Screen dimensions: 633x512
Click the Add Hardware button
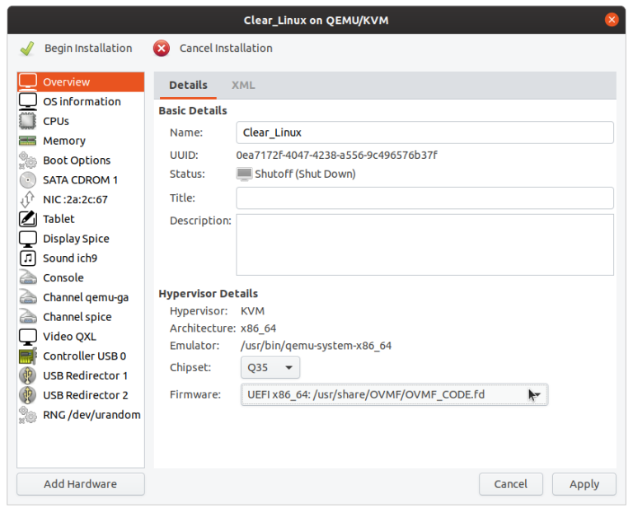tap(80, 484)
